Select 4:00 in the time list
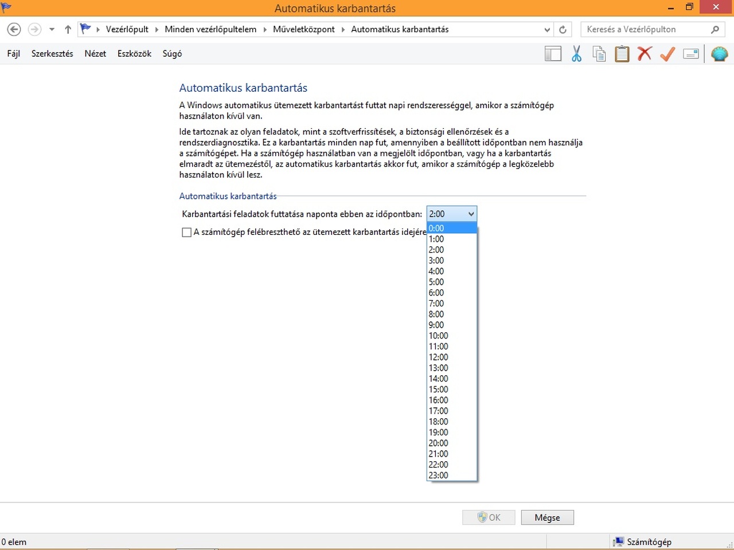This screenshot has height=550, width=734. coord(452,271)
